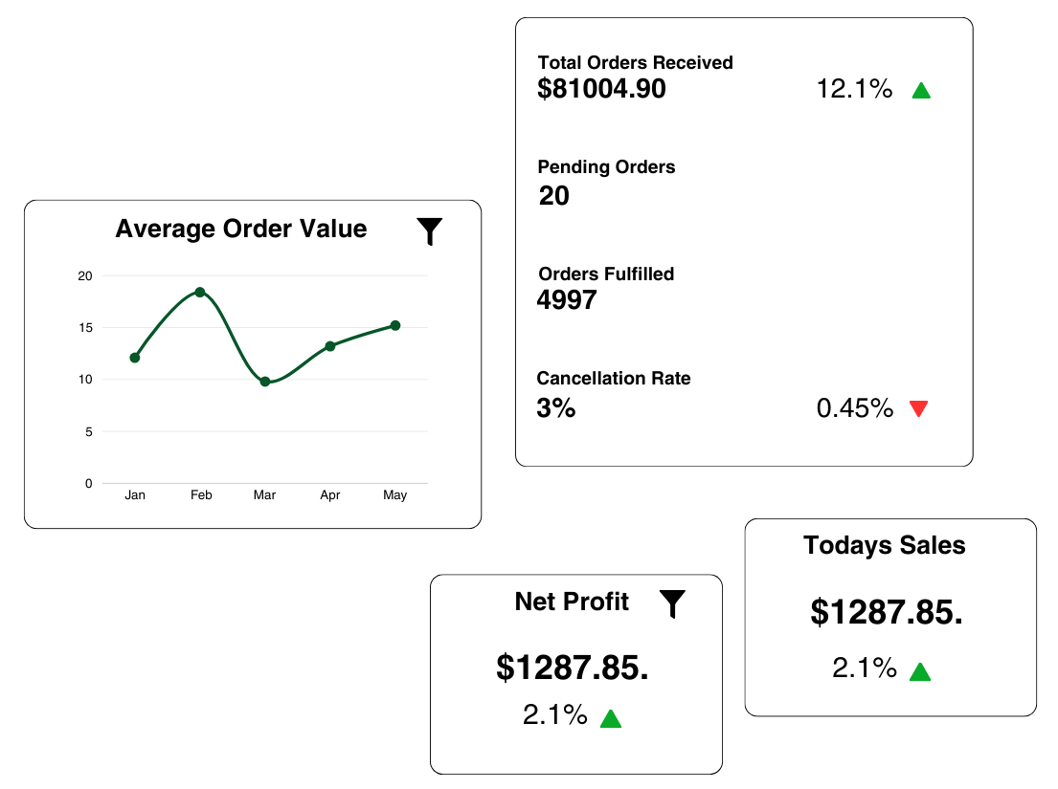Click green up arrow beside 12.1%
The height and width of the screenshot is (789, 1058).
921,90
